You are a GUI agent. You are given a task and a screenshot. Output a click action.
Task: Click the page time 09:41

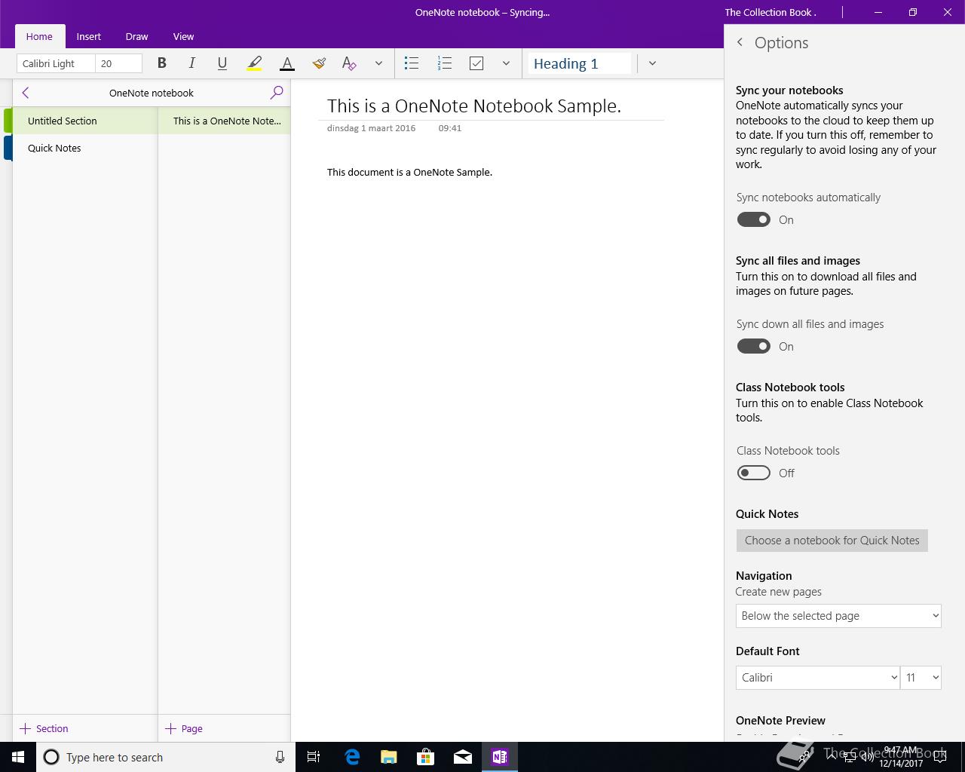point(450,128)
